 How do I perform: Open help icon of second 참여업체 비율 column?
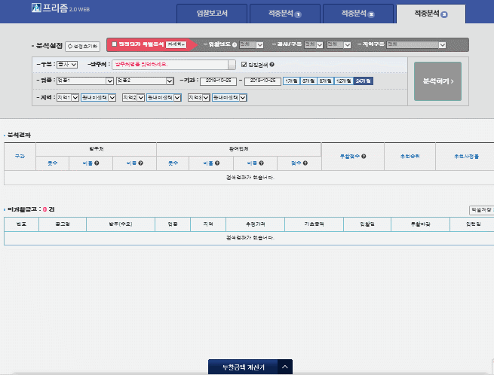[261, 163]
